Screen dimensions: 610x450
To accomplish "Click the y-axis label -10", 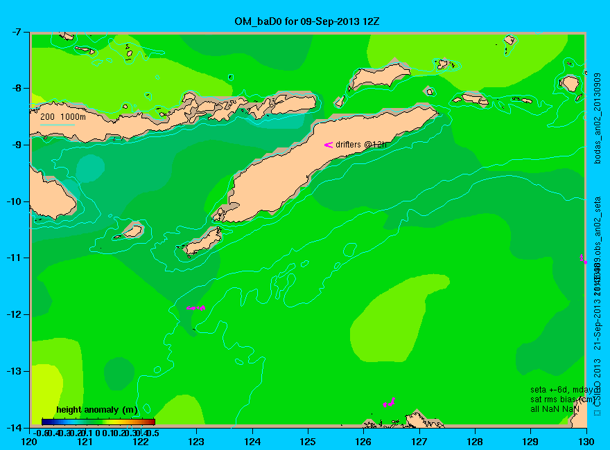I will [x=15, y=201].
